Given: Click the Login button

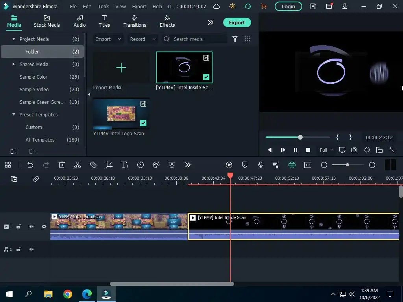Looking at the screenshot, I should (288, 6).
